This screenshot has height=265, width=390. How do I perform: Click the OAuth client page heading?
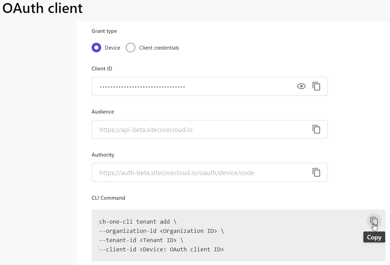pos(42,8)
